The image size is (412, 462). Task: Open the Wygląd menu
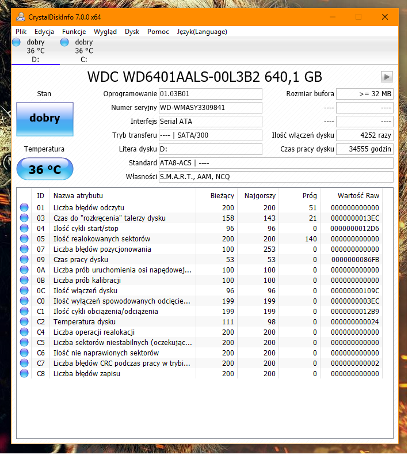(105, 32)
